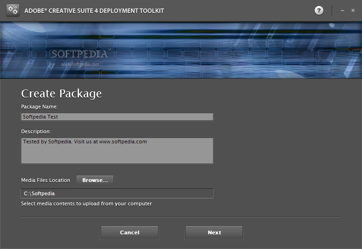Click the Package Name input field

[x=117, y=117]
